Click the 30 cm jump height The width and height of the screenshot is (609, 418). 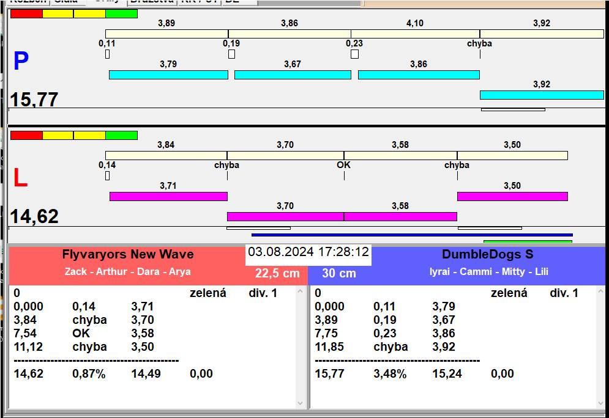coord(339,273)
